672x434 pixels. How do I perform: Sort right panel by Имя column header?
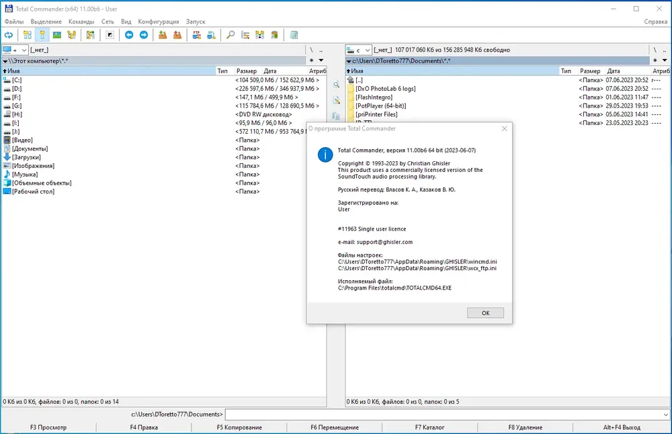tap(452, 71)
